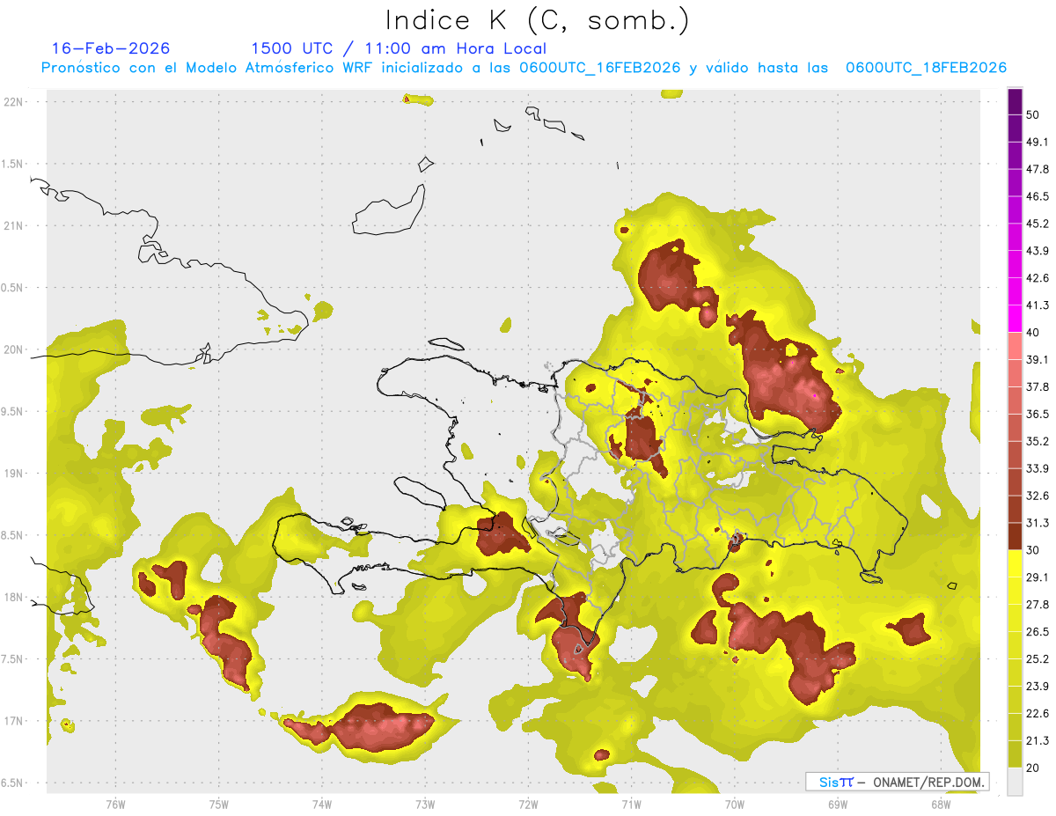Click the '27.8' colorbar label
Viewport: 1056px width, 816px height.
click(1038, 605)
